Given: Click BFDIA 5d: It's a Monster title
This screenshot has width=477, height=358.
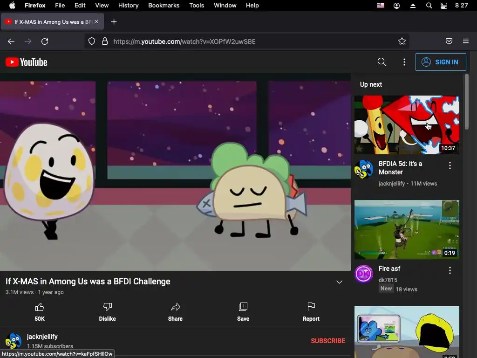Looking at the screenshot, I should click(x=400, y=168).
